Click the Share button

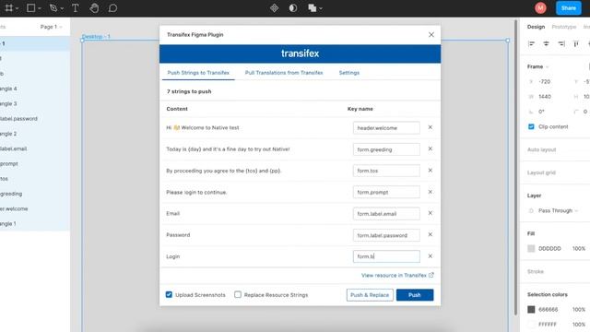coord(568,8)
